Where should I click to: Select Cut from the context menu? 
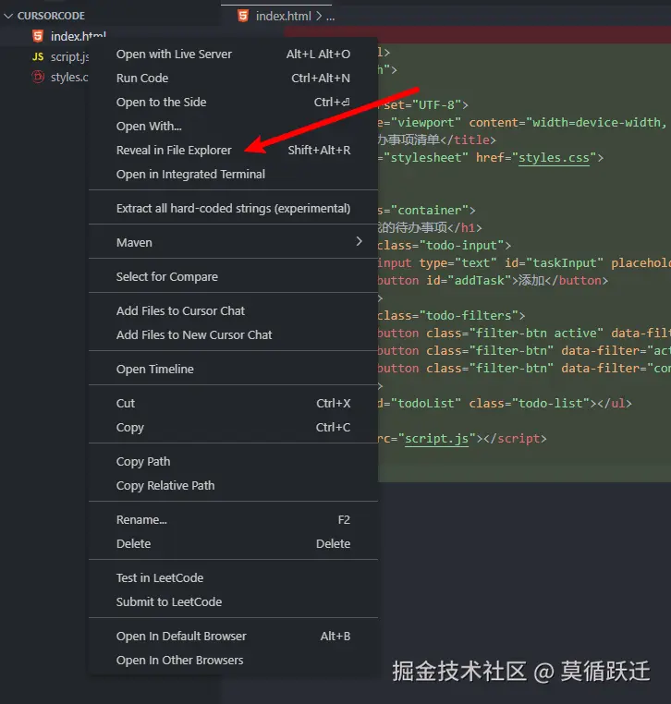pos(233,403)
